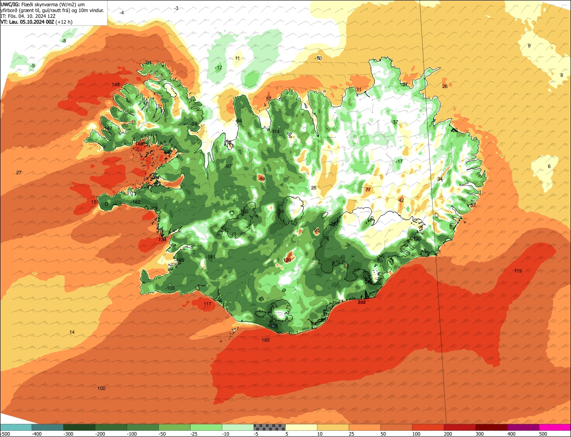Image resolution: width=571 pixels, height=437 pixels.
Task: Click the map value '147' by the Westfjords
Action: 108,129
